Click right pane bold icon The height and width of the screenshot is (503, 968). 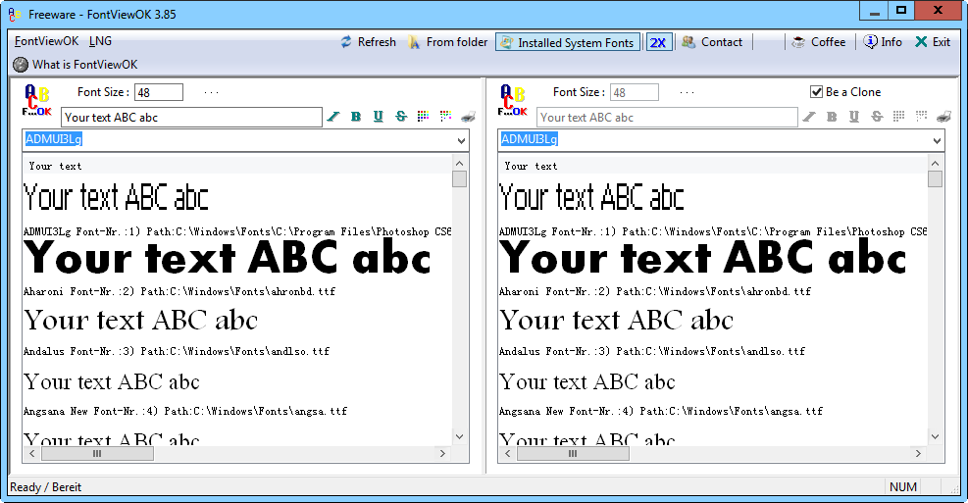coord(832,116)
